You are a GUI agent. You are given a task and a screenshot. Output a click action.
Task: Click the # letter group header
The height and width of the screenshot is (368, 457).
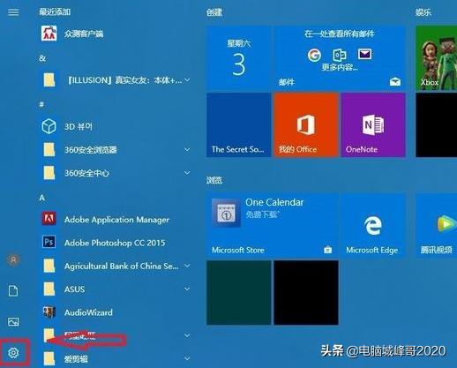[x=41, y=104]
